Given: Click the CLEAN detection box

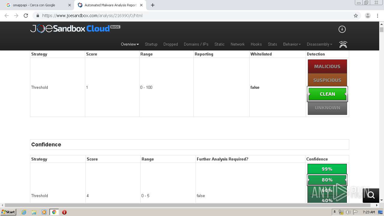Looking at the screenshot, I should pyautogui.click(x=327, y=94).
